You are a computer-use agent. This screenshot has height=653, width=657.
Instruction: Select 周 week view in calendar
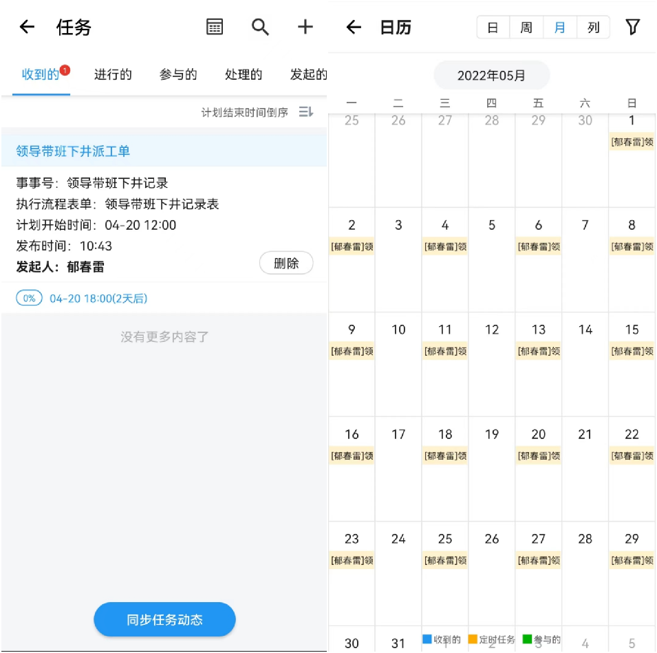526,28
